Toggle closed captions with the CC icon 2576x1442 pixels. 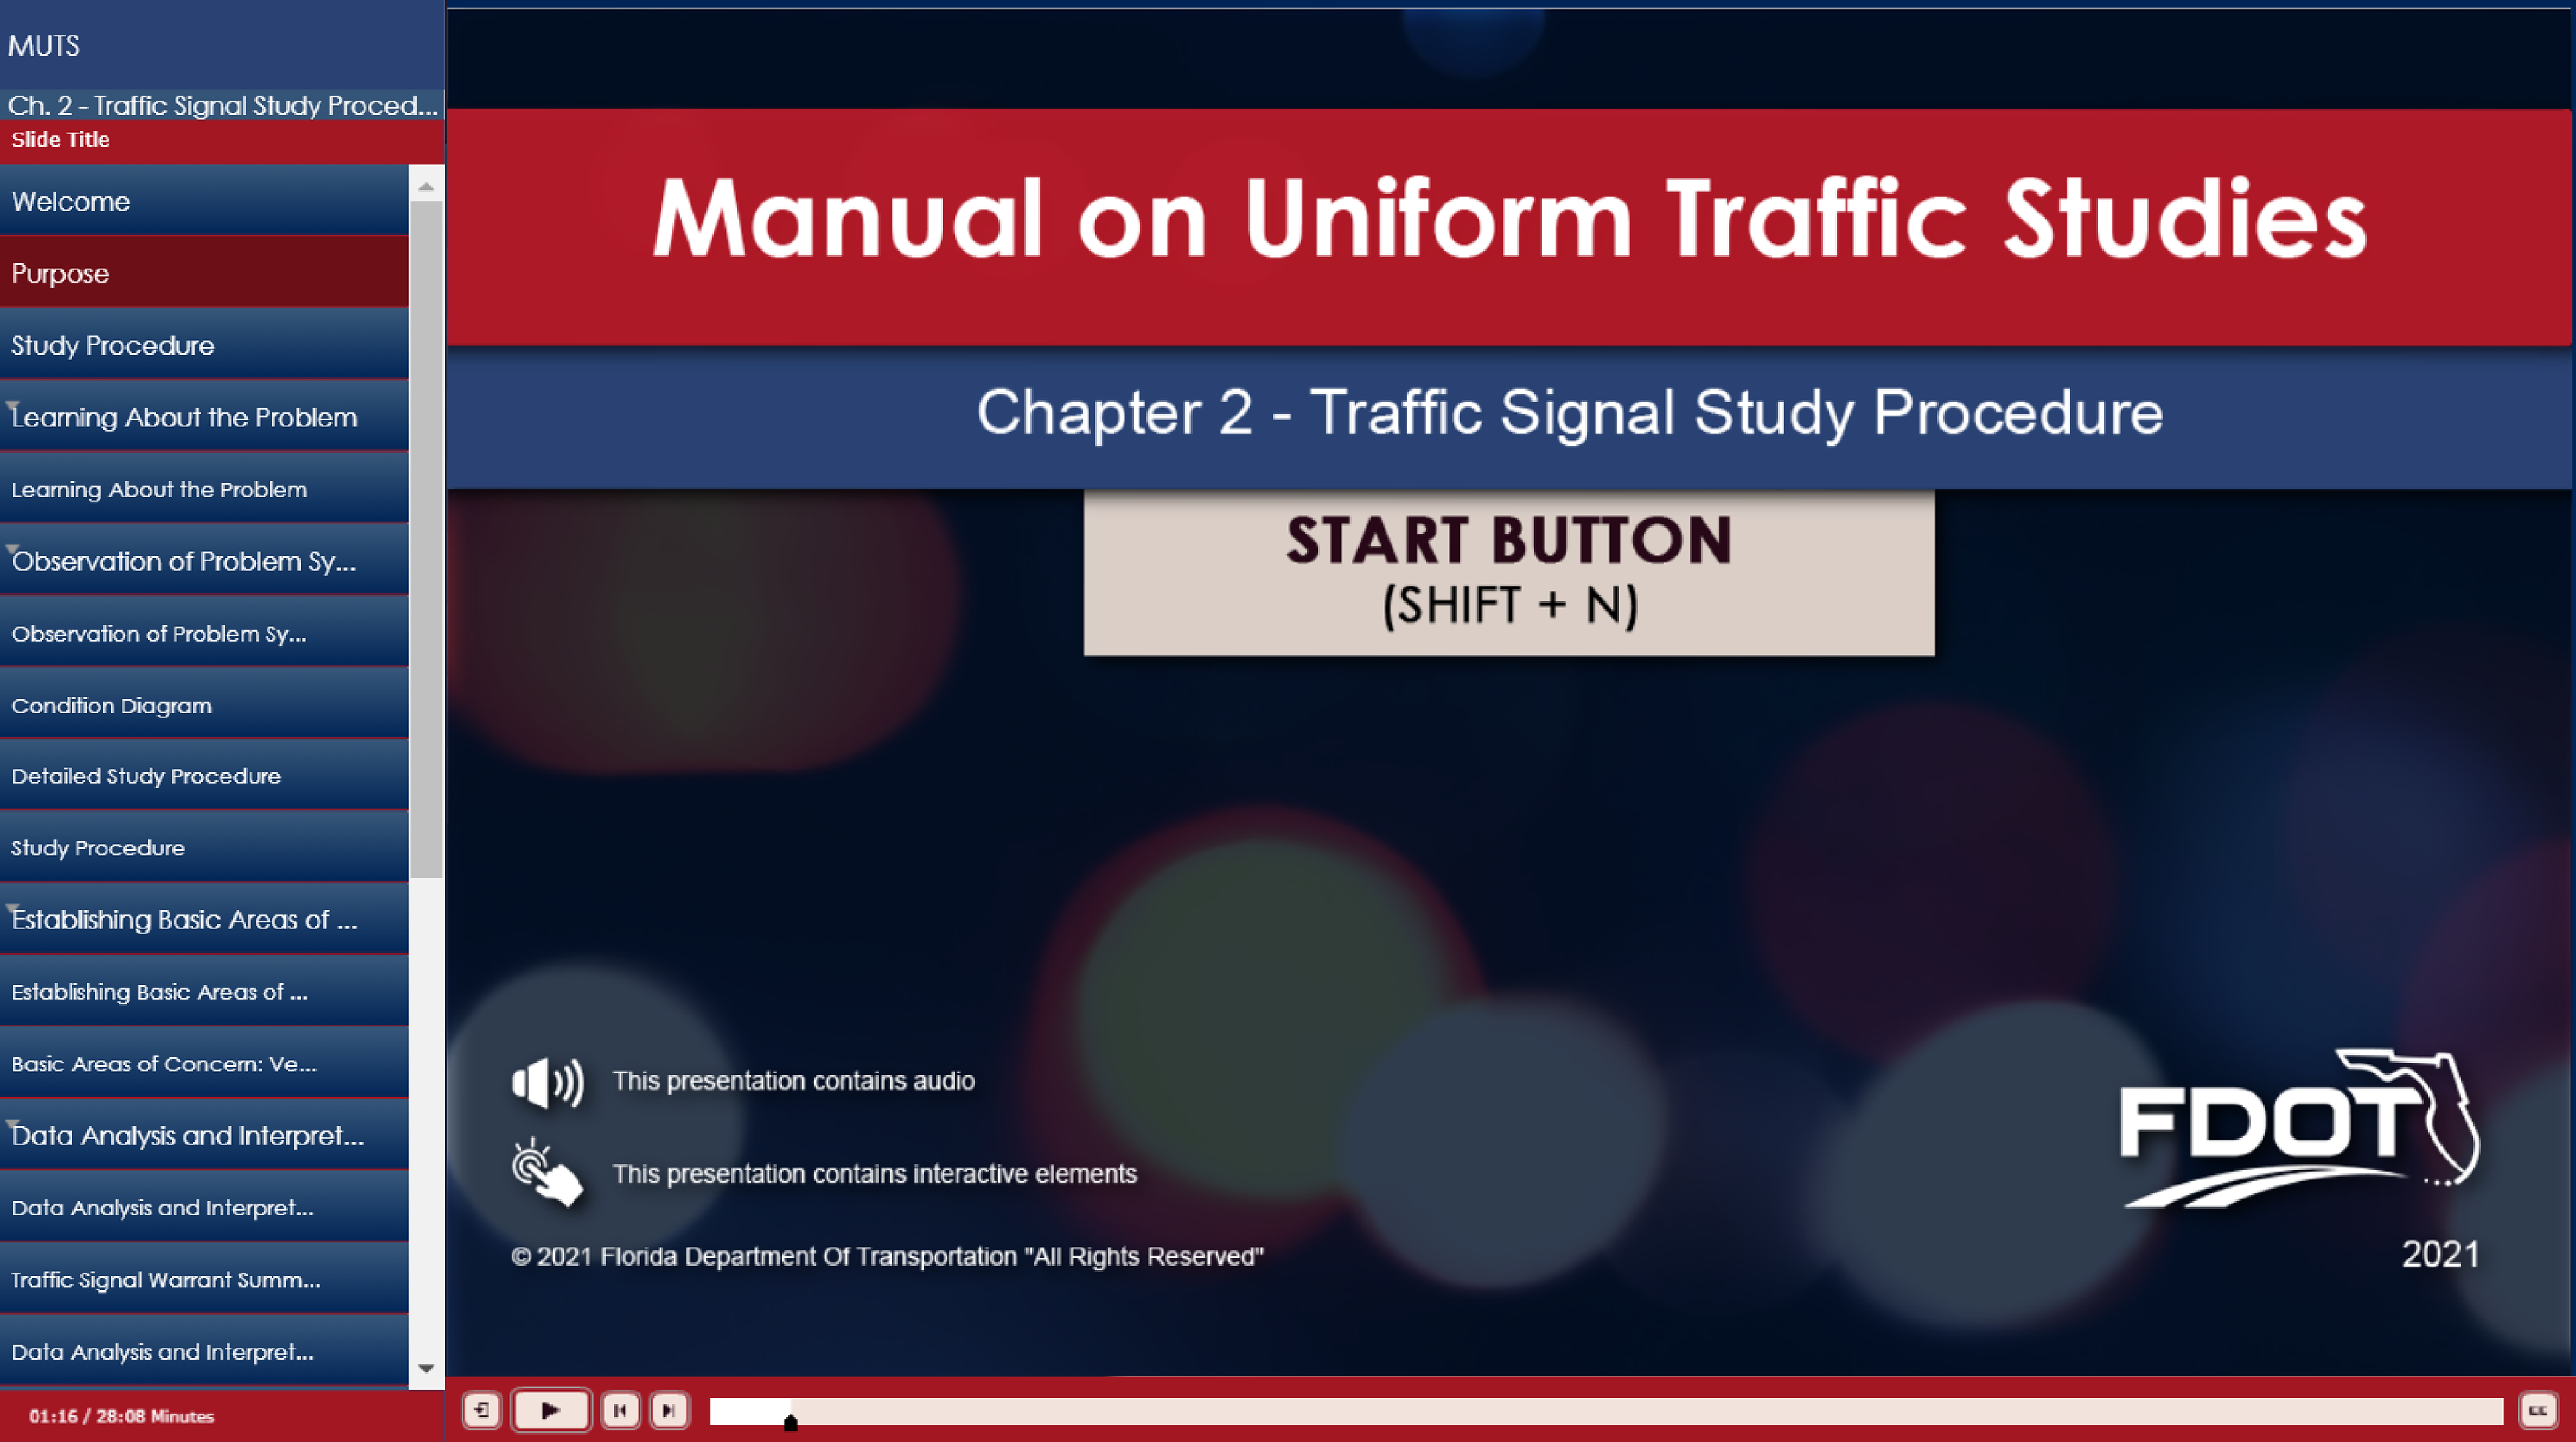click(2538, 1410)
